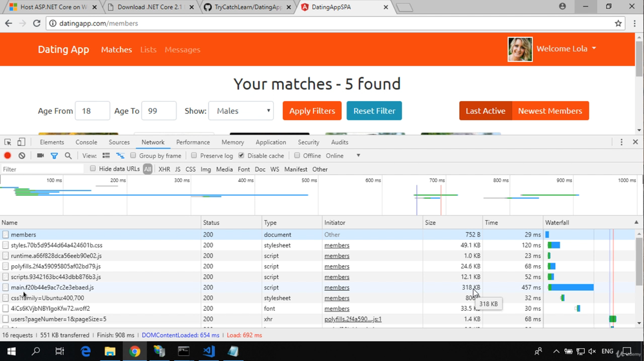View site information icon in address bar
Screen dimensions: 644x361
[53, 23]
